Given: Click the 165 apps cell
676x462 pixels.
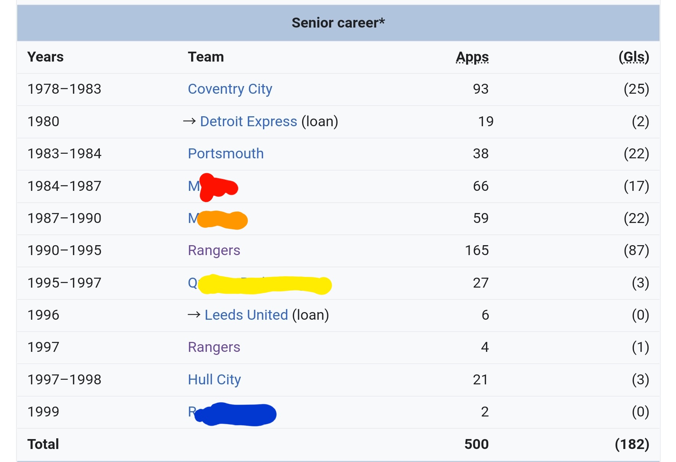Looking at the screenshot, I should pyautogui.click(x=477, y=251).
